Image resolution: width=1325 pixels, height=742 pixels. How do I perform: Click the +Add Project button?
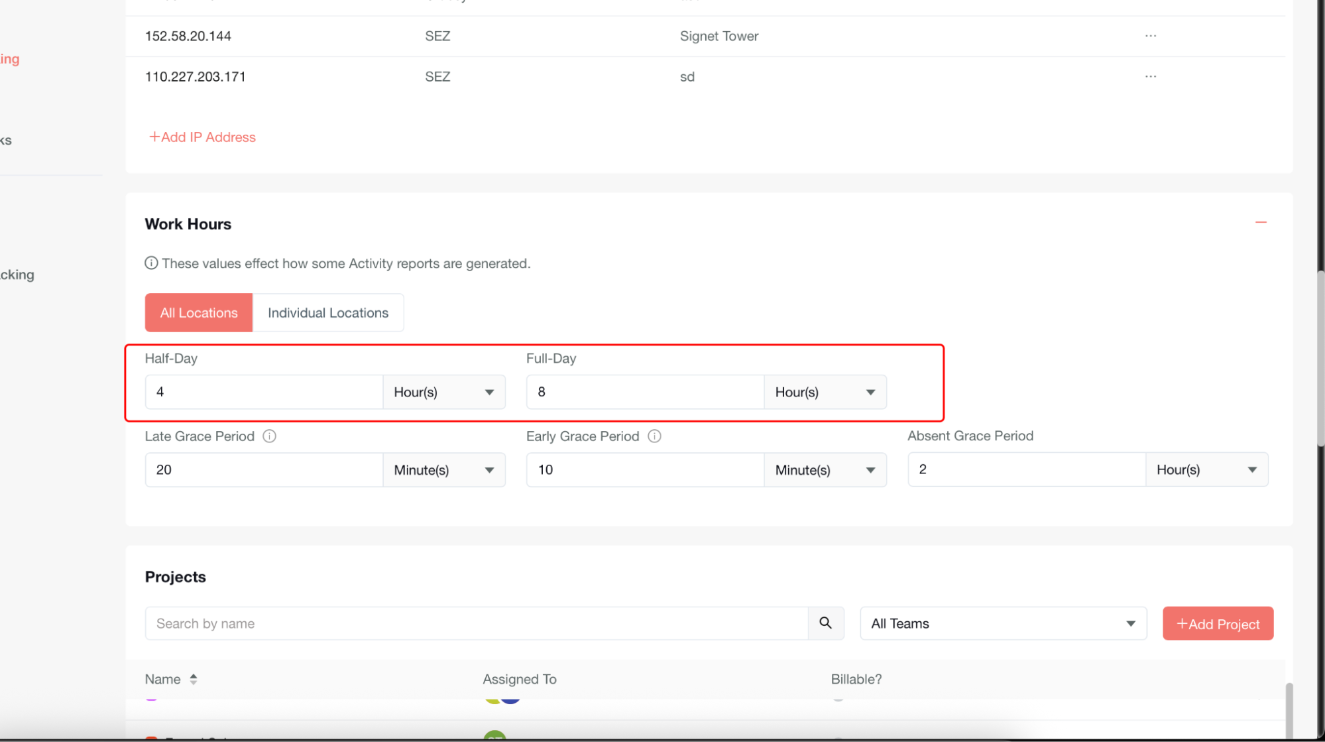(x=1217, y=623)
